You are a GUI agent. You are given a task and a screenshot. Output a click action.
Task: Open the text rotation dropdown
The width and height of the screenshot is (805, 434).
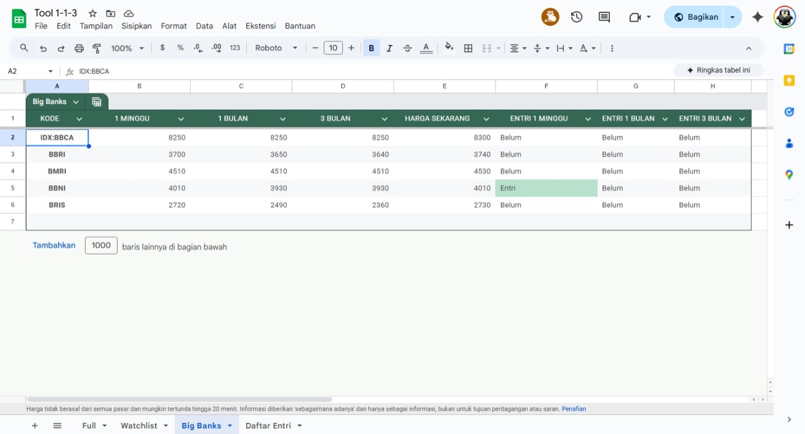tap(588, 48)
